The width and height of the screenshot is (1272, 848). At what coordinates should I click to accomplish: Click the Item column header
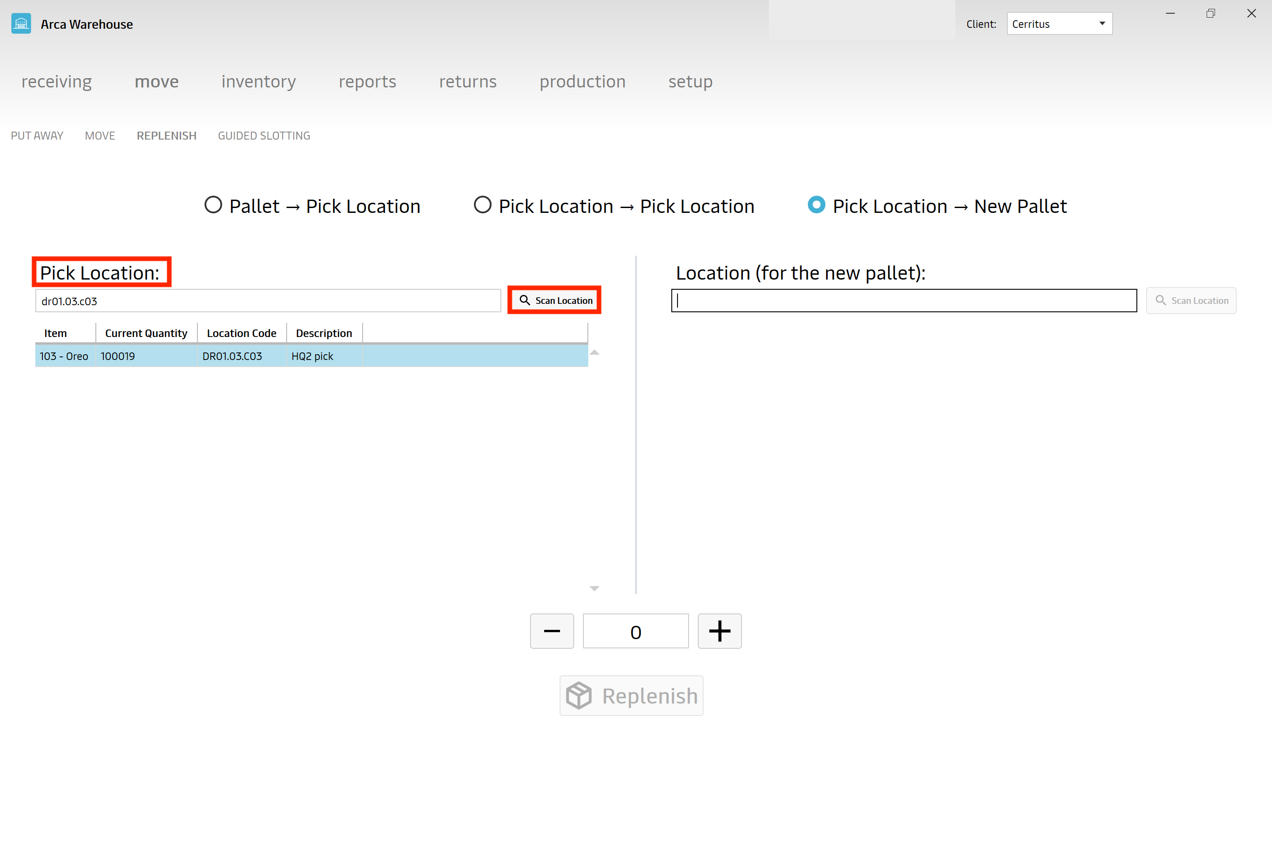point(65,333)
